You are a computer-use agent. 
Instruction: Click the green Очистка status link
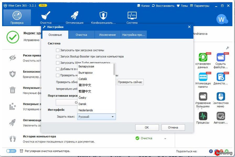pos(146,138)
